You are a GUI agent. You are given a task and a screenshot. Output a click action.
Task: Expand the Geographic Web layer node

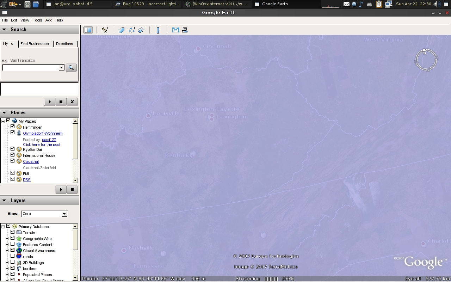pos(7,239)
